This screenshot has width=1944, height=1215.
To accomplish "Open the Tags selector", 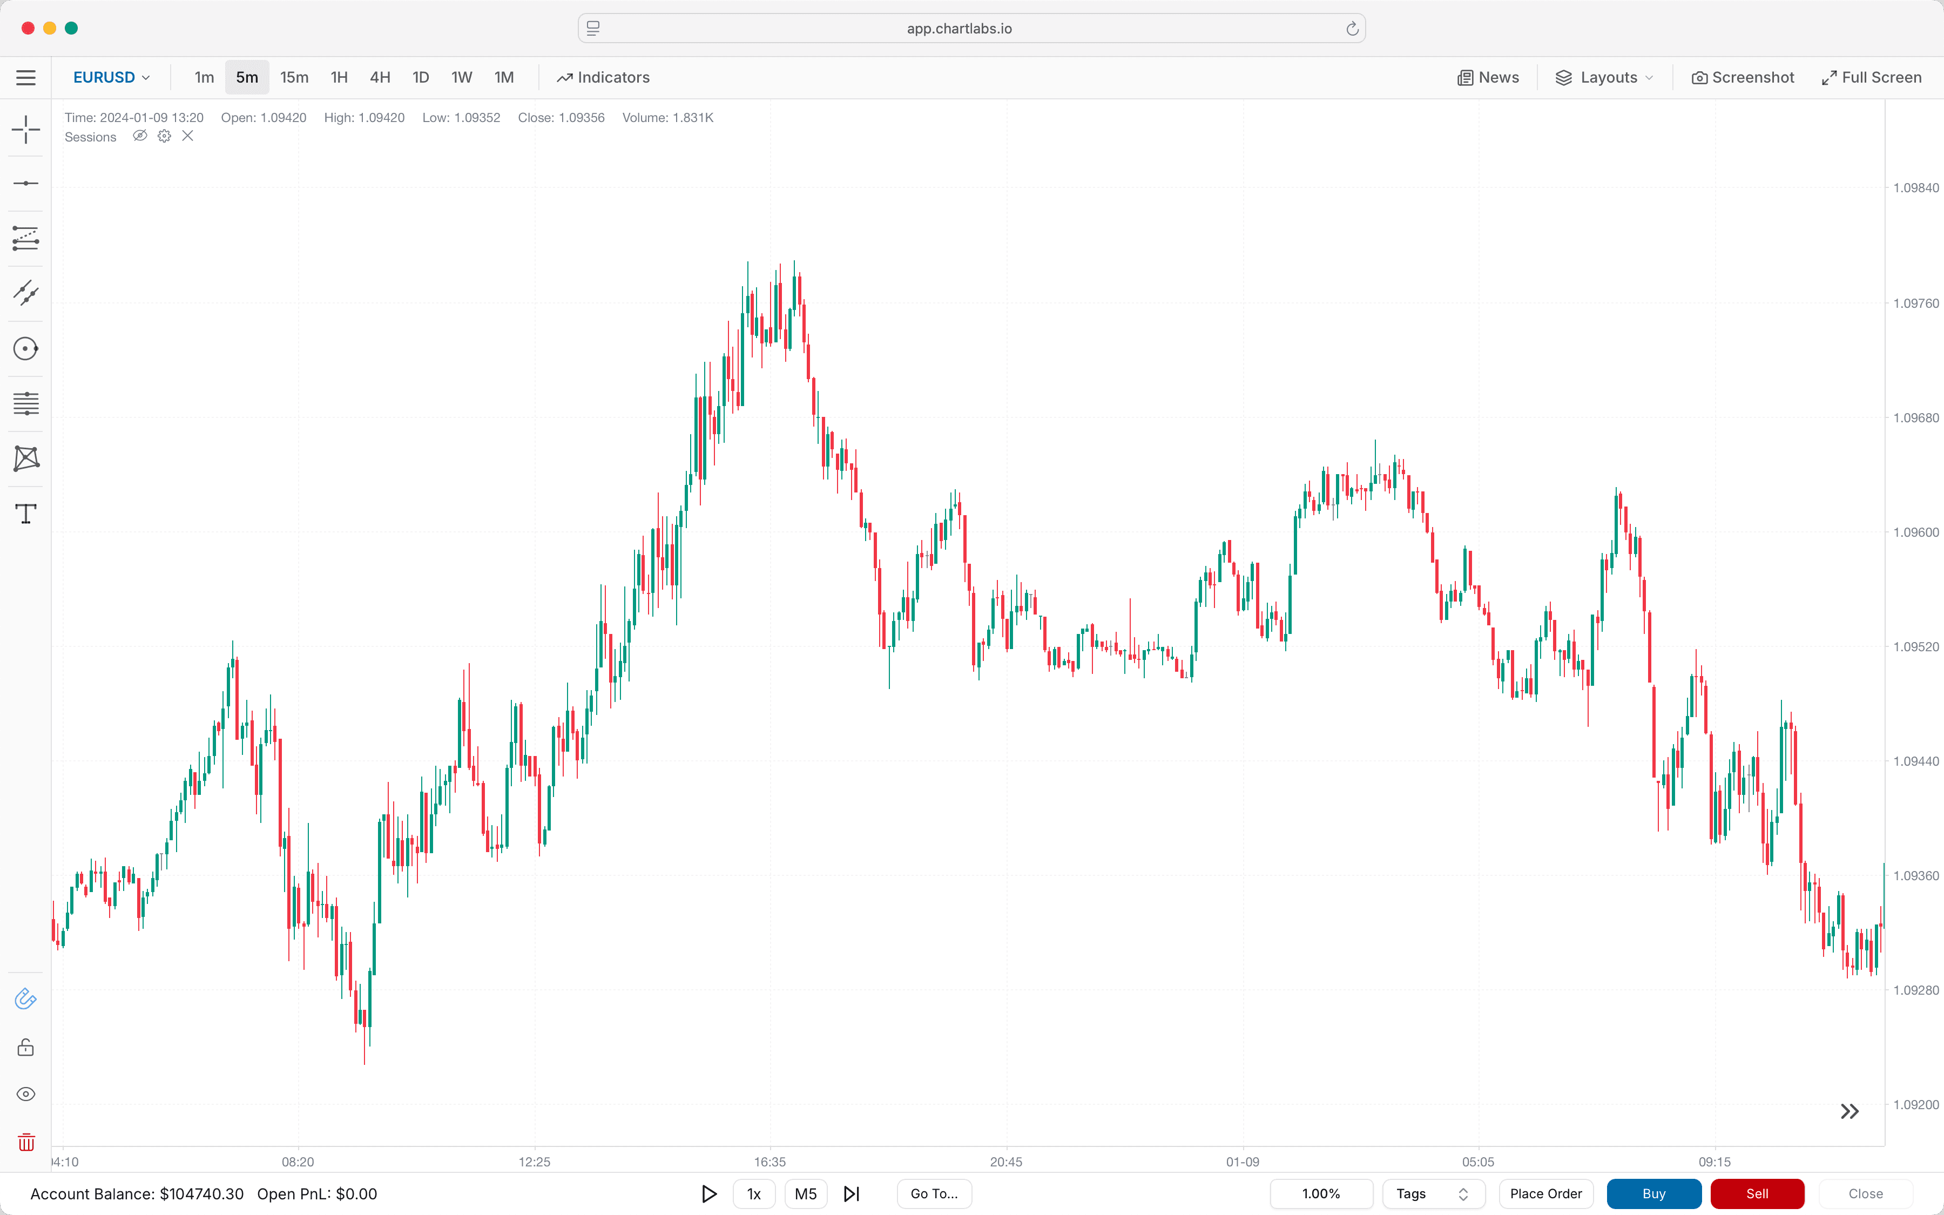I will click(x=1432, y=1193).
